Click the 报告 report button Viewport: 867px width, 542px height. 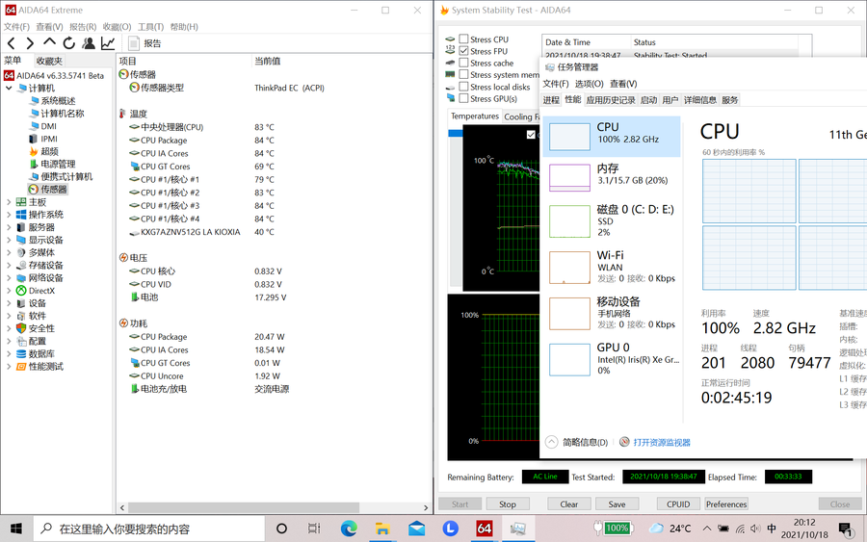[144, 43]
